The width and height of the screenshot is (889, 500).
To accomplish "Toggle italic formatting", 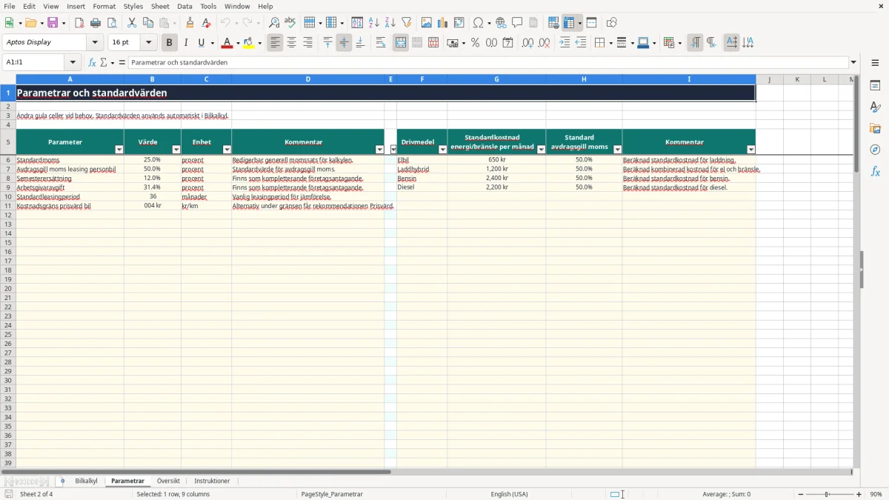I will 185,43.
